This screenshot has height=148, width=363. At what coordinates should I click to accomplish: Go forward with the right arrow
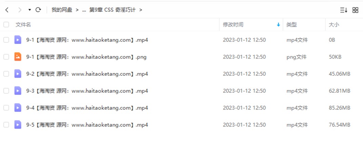tap(20, 10)
